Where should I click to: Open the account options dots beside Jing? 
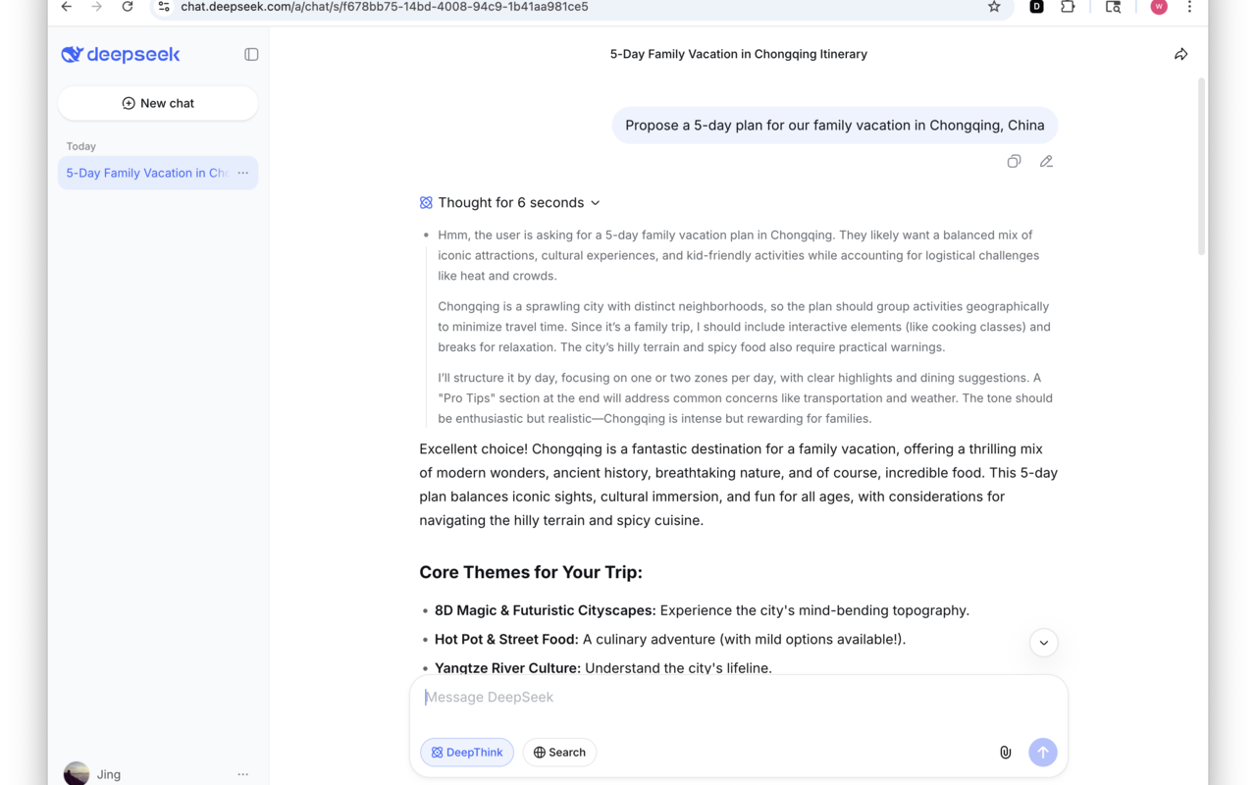[242, 774]
